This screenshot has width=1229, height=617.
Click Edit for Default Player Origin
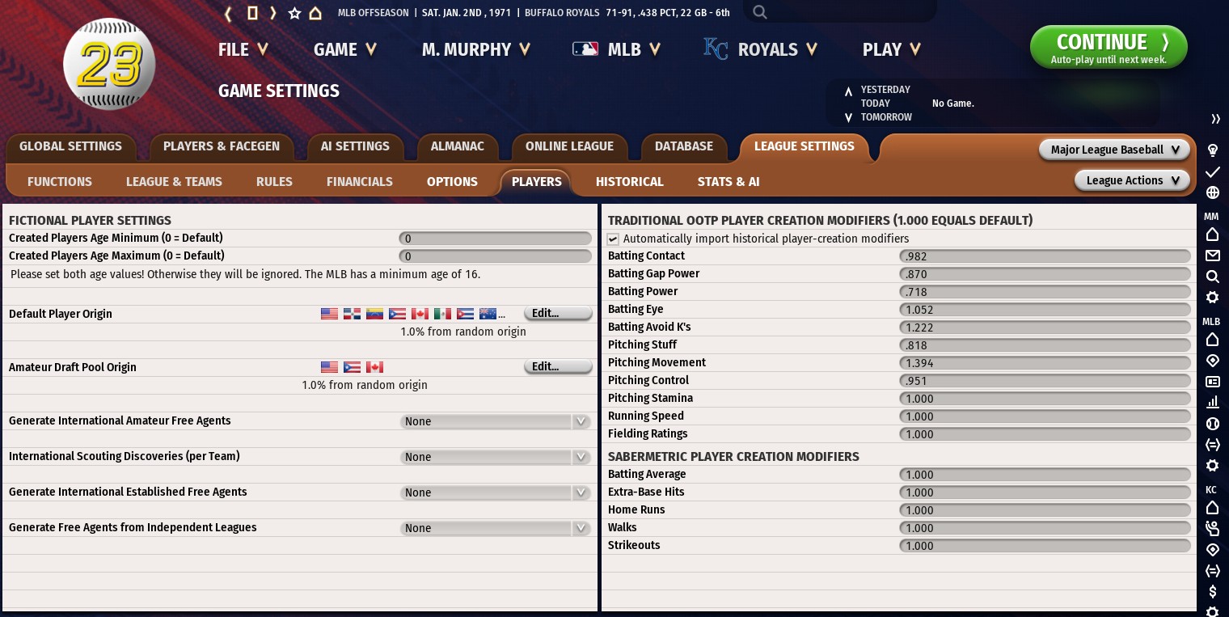[x=557, y=313]
